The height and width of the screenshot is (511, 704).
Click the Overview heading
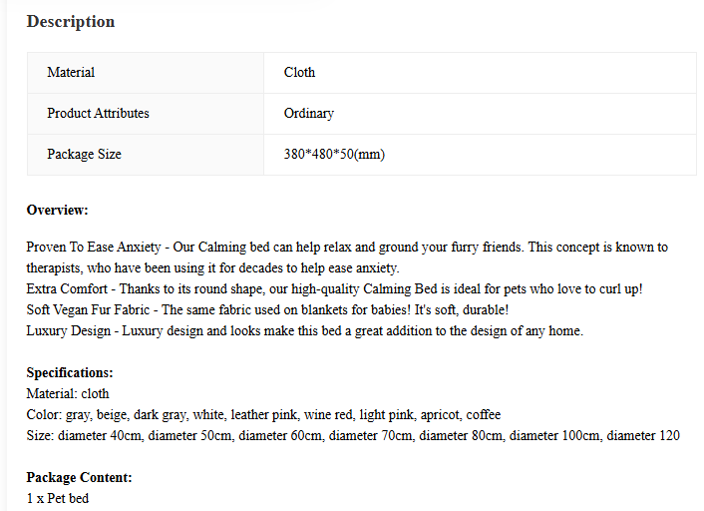tap(58, 210)
